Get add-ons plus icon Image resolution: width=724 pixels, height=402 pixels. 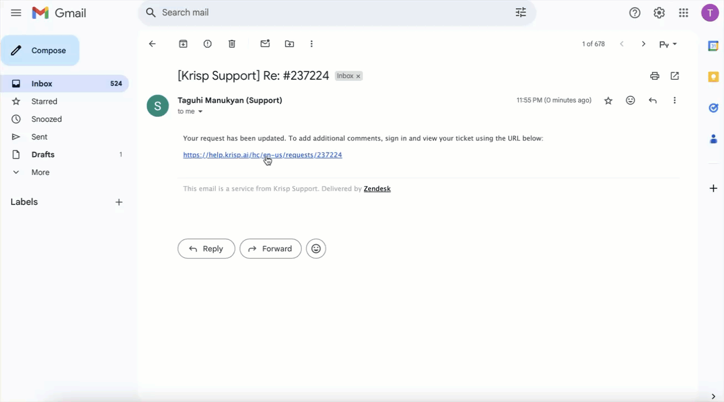(x=713, y=188)
